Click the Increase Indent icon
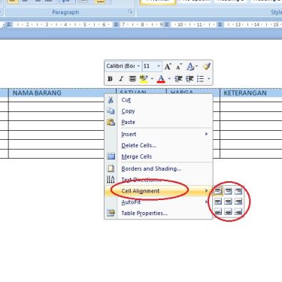 click(x=190, y=79)
